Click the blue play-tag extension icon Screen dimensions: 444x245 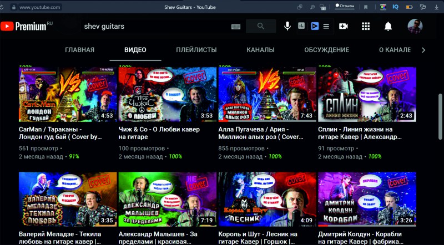click(315, 26)
